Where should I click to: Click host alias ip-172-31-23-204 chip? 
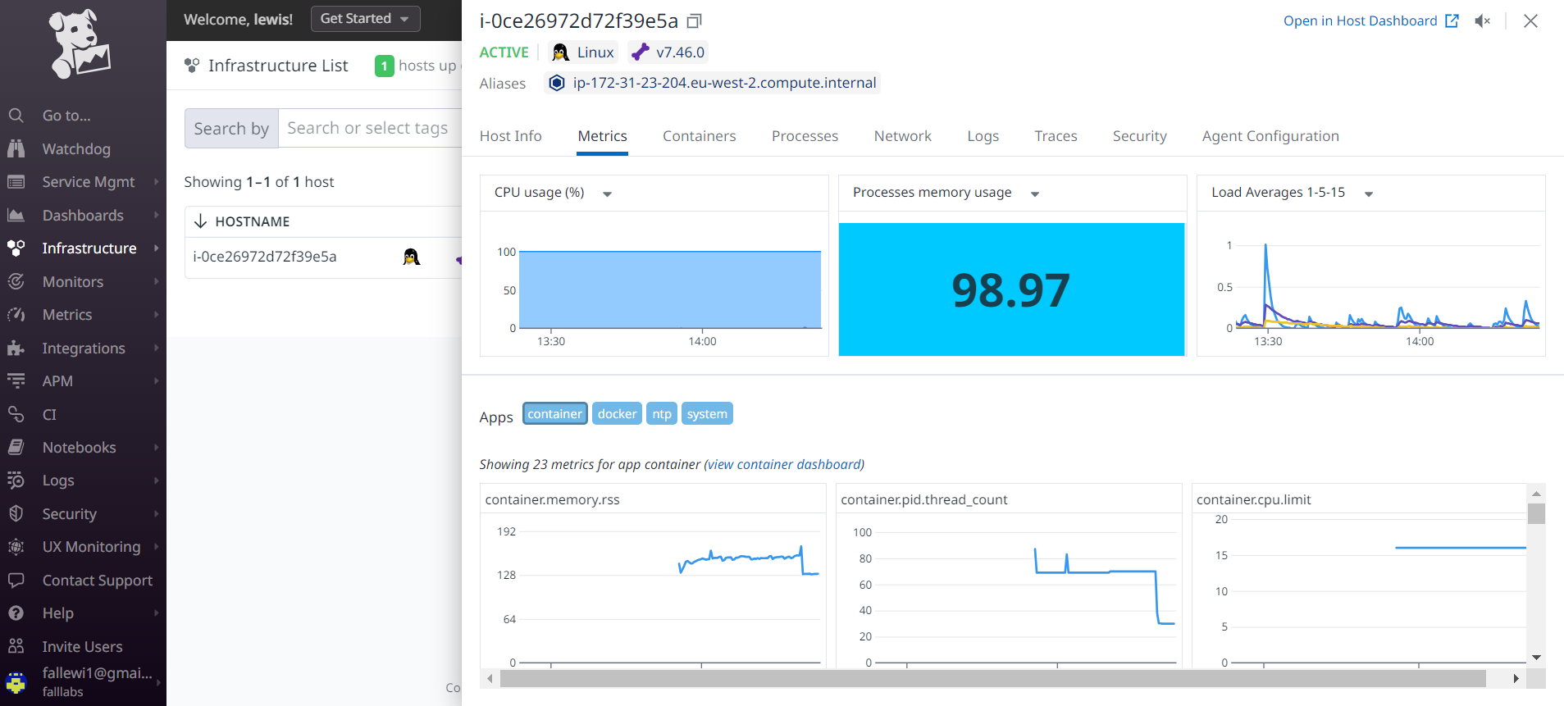click(712, 83)
